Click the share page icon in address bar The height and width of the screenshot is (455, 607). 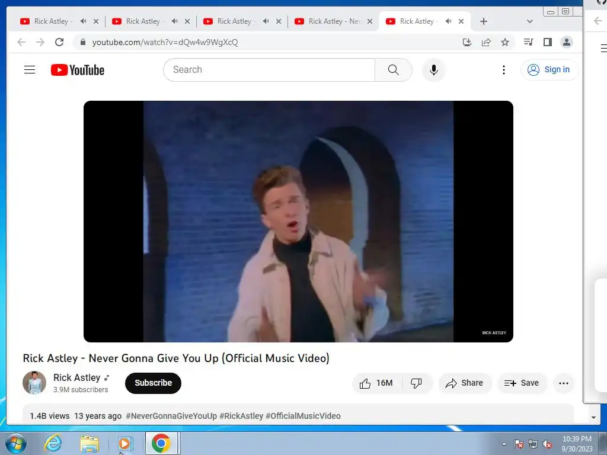point(486,42)
